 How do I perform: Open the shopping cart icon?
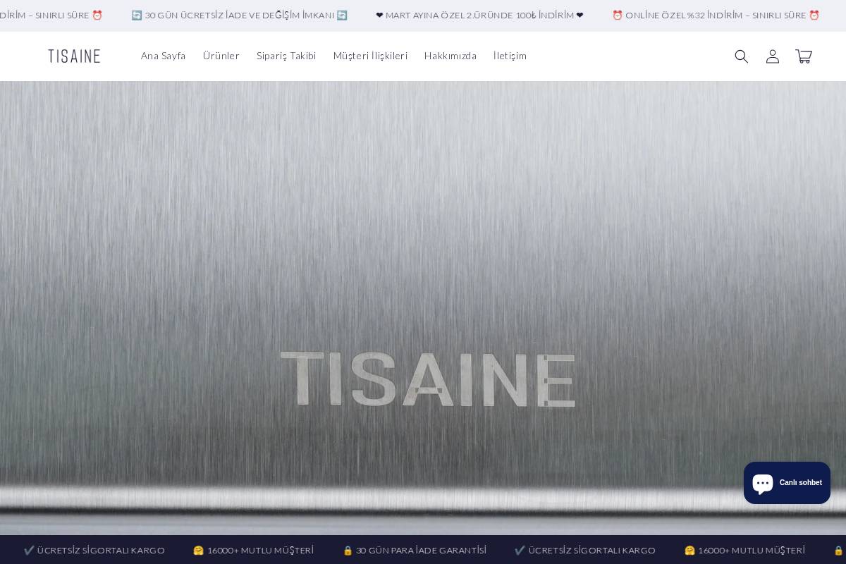pyautogui.click(x=803, y=56)
